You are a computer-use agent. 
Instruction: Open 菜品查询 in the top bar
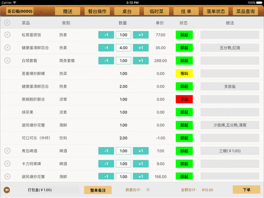tap(245, 11)
